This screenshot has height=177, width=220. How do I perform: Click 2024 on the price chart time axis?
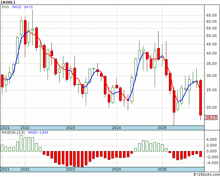pos(116,128)
